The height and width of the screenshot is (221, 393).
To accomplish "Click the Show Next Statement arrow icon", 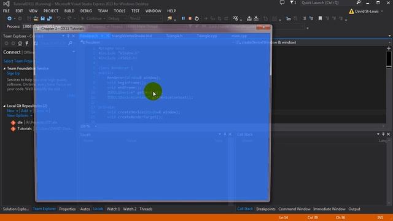I will 206,18.
